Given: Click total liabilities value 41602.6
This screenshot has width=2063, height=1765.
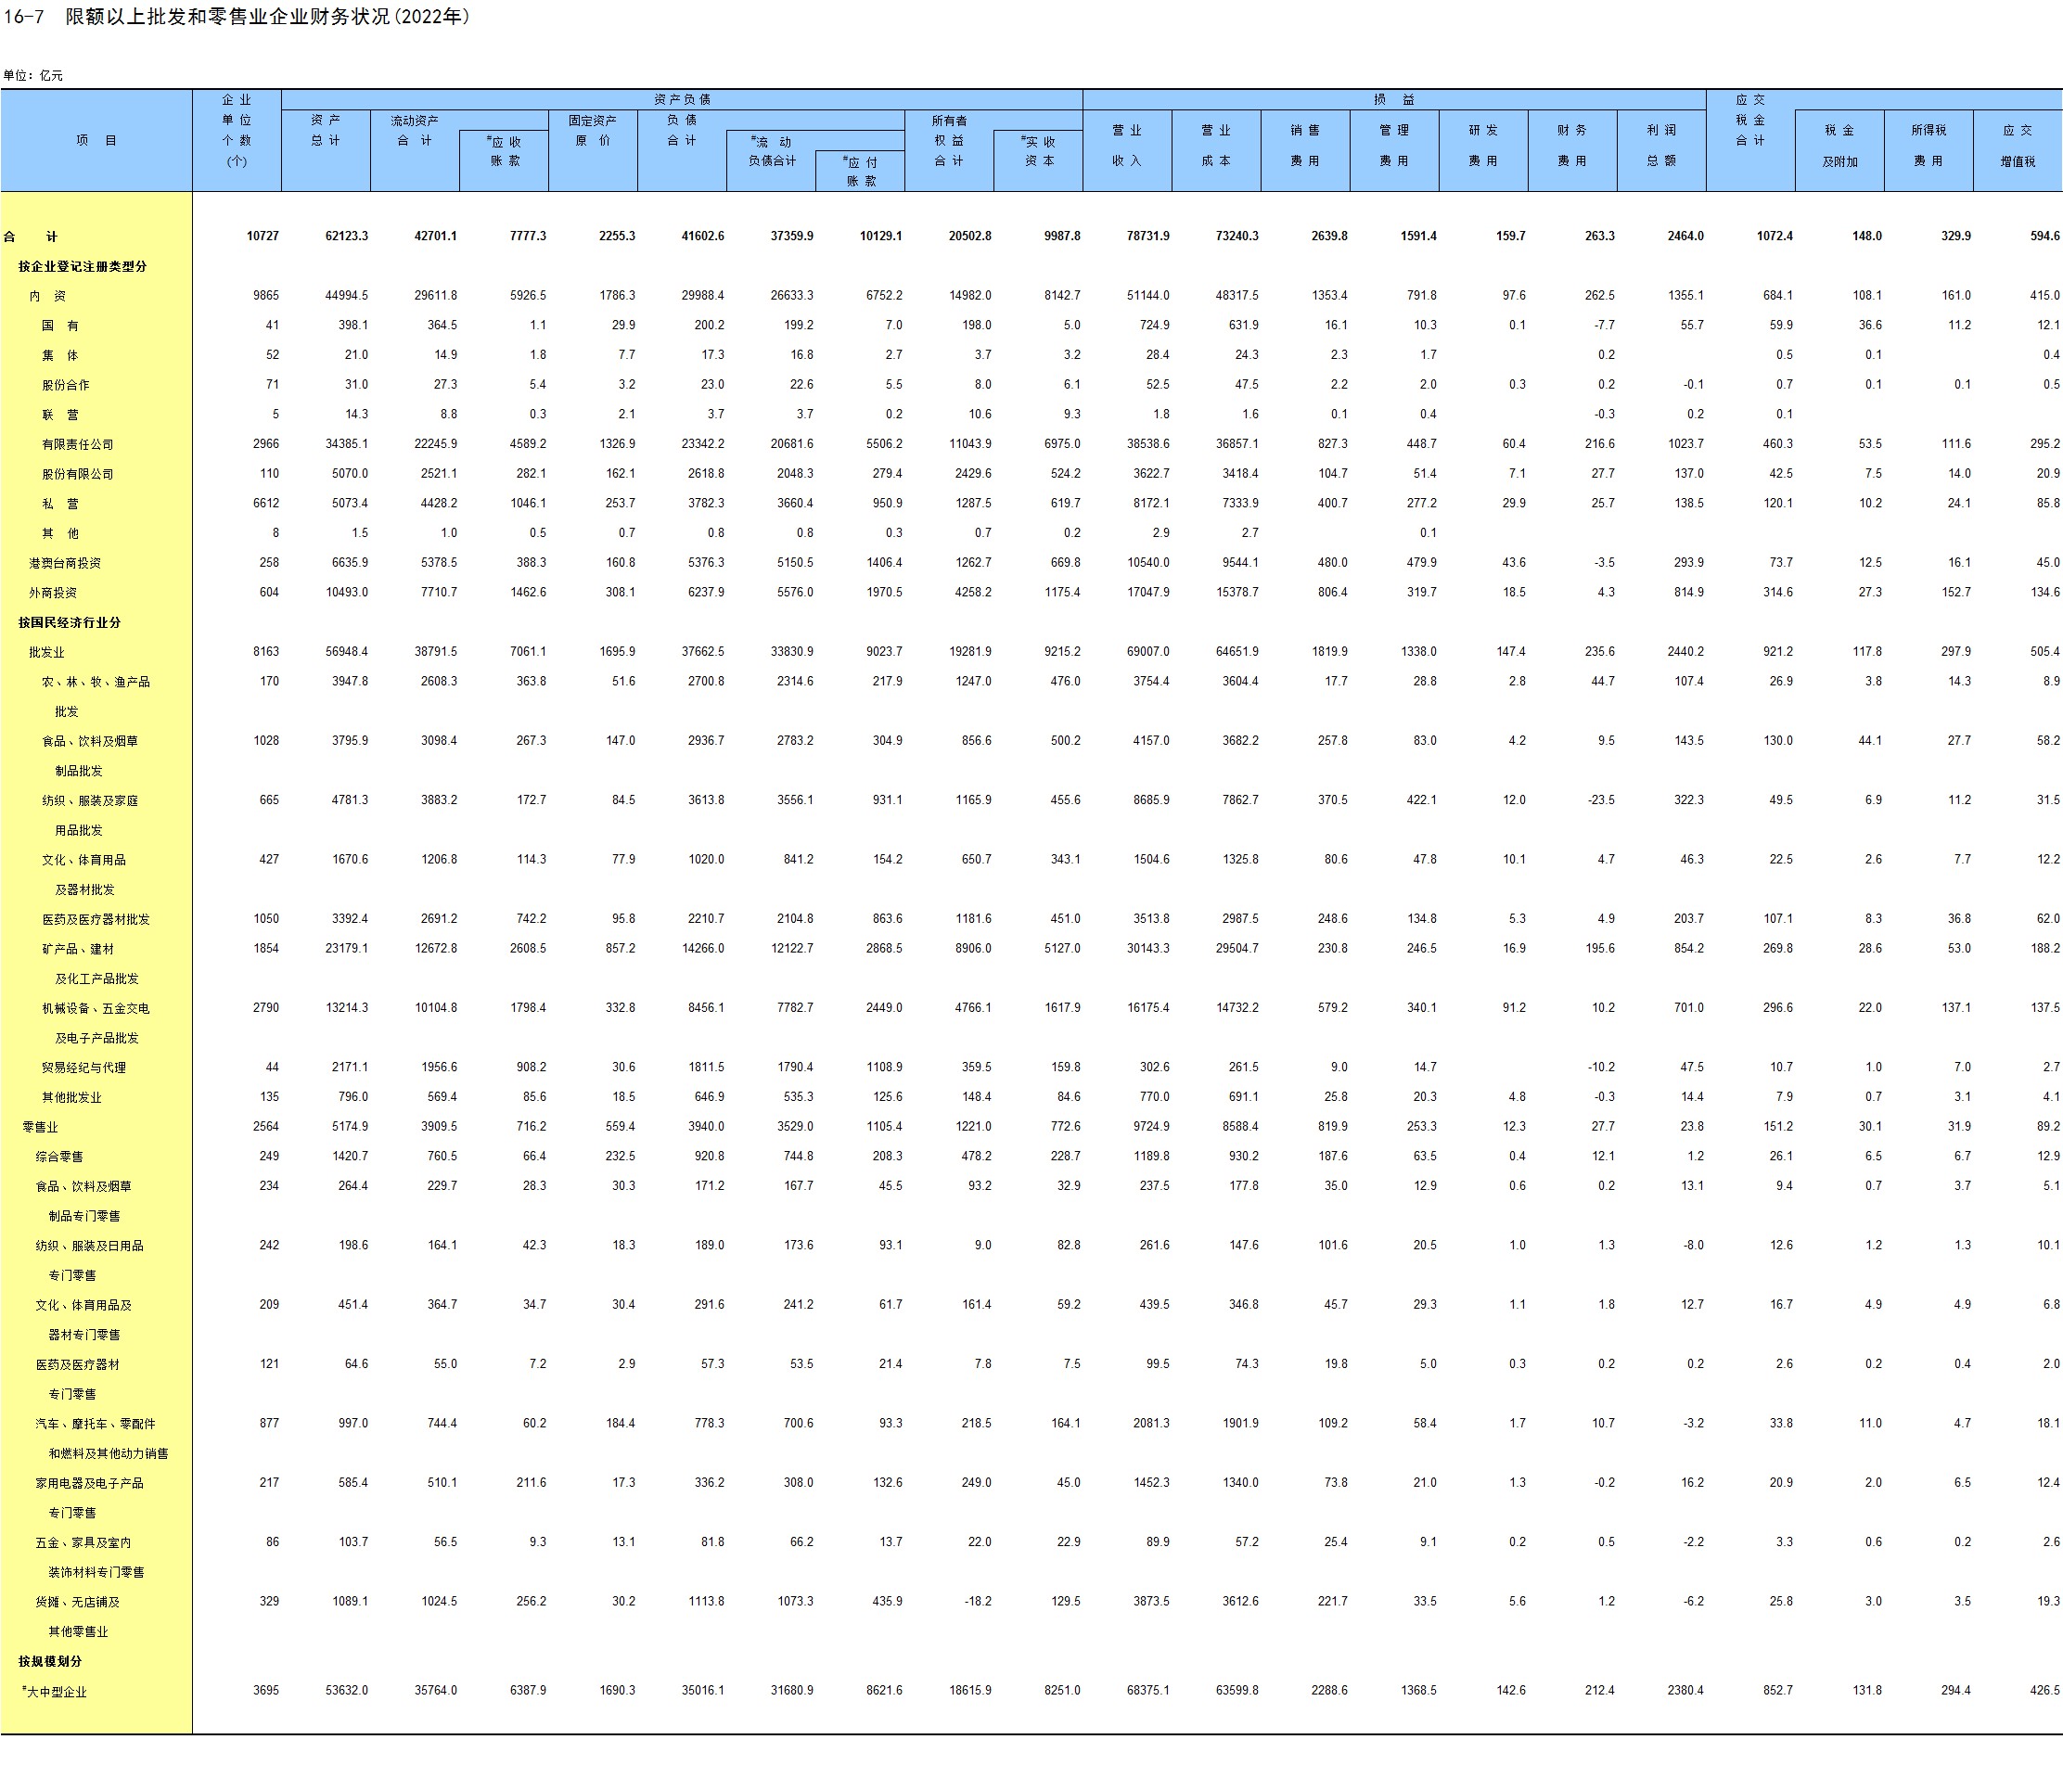Looking at the screenshot, I should (x=703, y=236).
